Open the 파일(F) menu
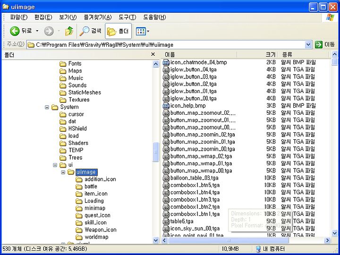The width and height of the screenshot is (340, 255). (18, 17)
